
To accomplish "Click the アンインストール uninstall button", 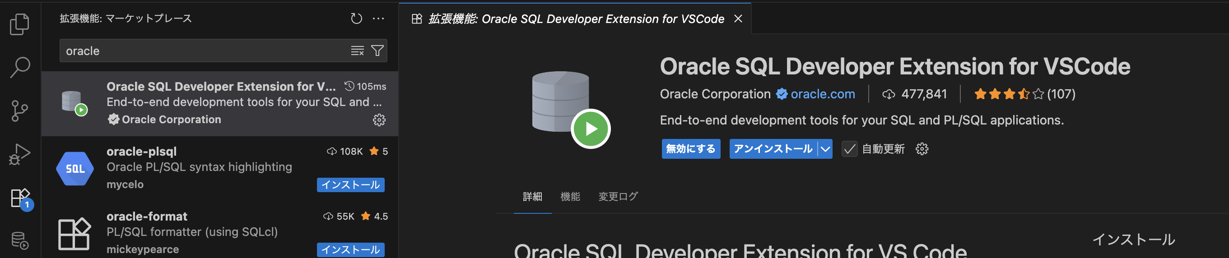I will pos(773,149).
